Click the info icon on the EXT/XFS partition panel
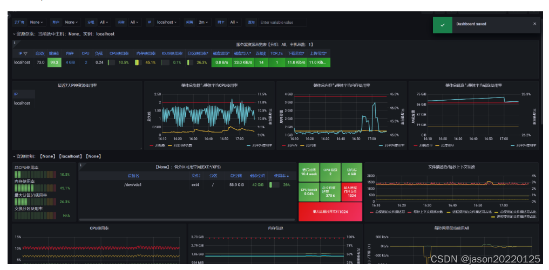549x270 pixels. pos(80,165)
